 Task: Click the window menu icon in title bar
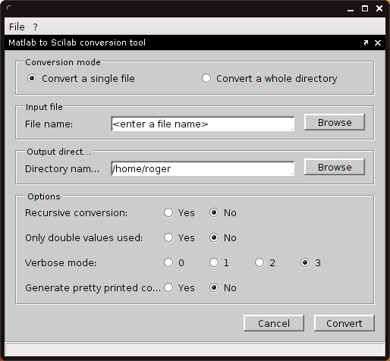pyautogui.click(x=10, y=8)
